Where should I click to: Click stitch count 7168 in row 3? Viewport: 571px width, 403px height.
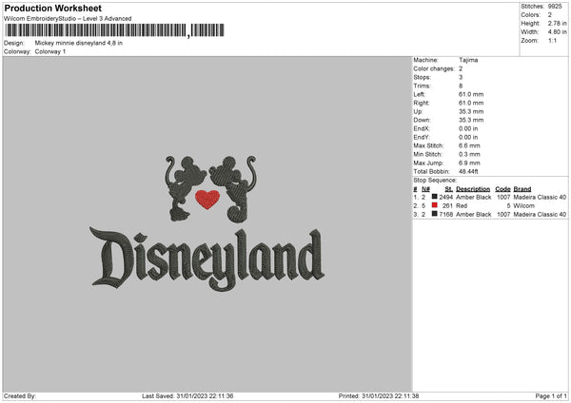pyautogui.click(x=445, y=215)
